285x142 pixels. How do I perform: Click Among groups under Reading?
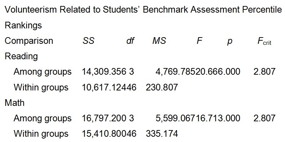42,72
